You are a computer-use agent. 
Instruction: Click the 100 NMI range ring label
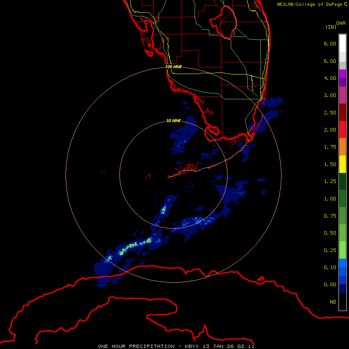coord(173,67)
